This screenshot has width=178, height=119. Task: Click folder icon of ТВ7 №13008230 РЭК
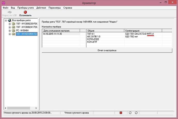[x=13, y=24]
